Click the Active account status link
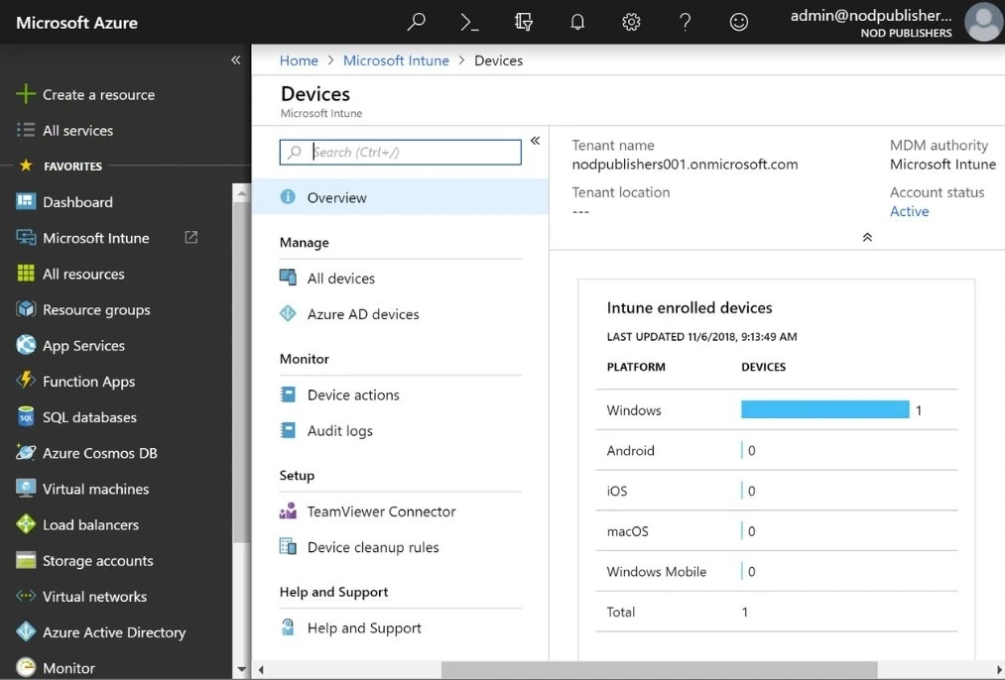1005x680 pixels. (909, 211)
